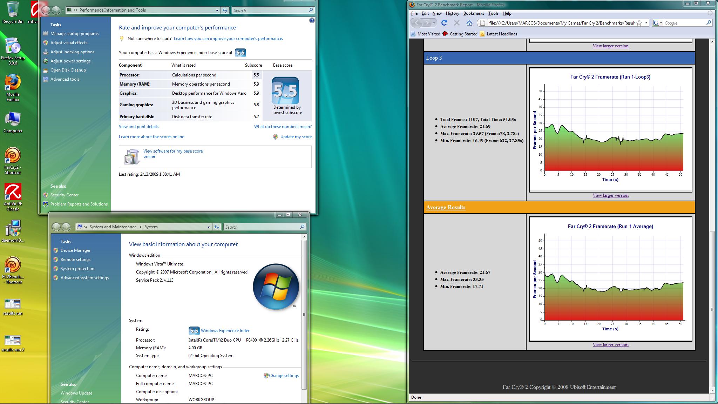Launch Mozilla Firefox from desktop
Viewport: 718px width, 404px height.
[13, 88]
